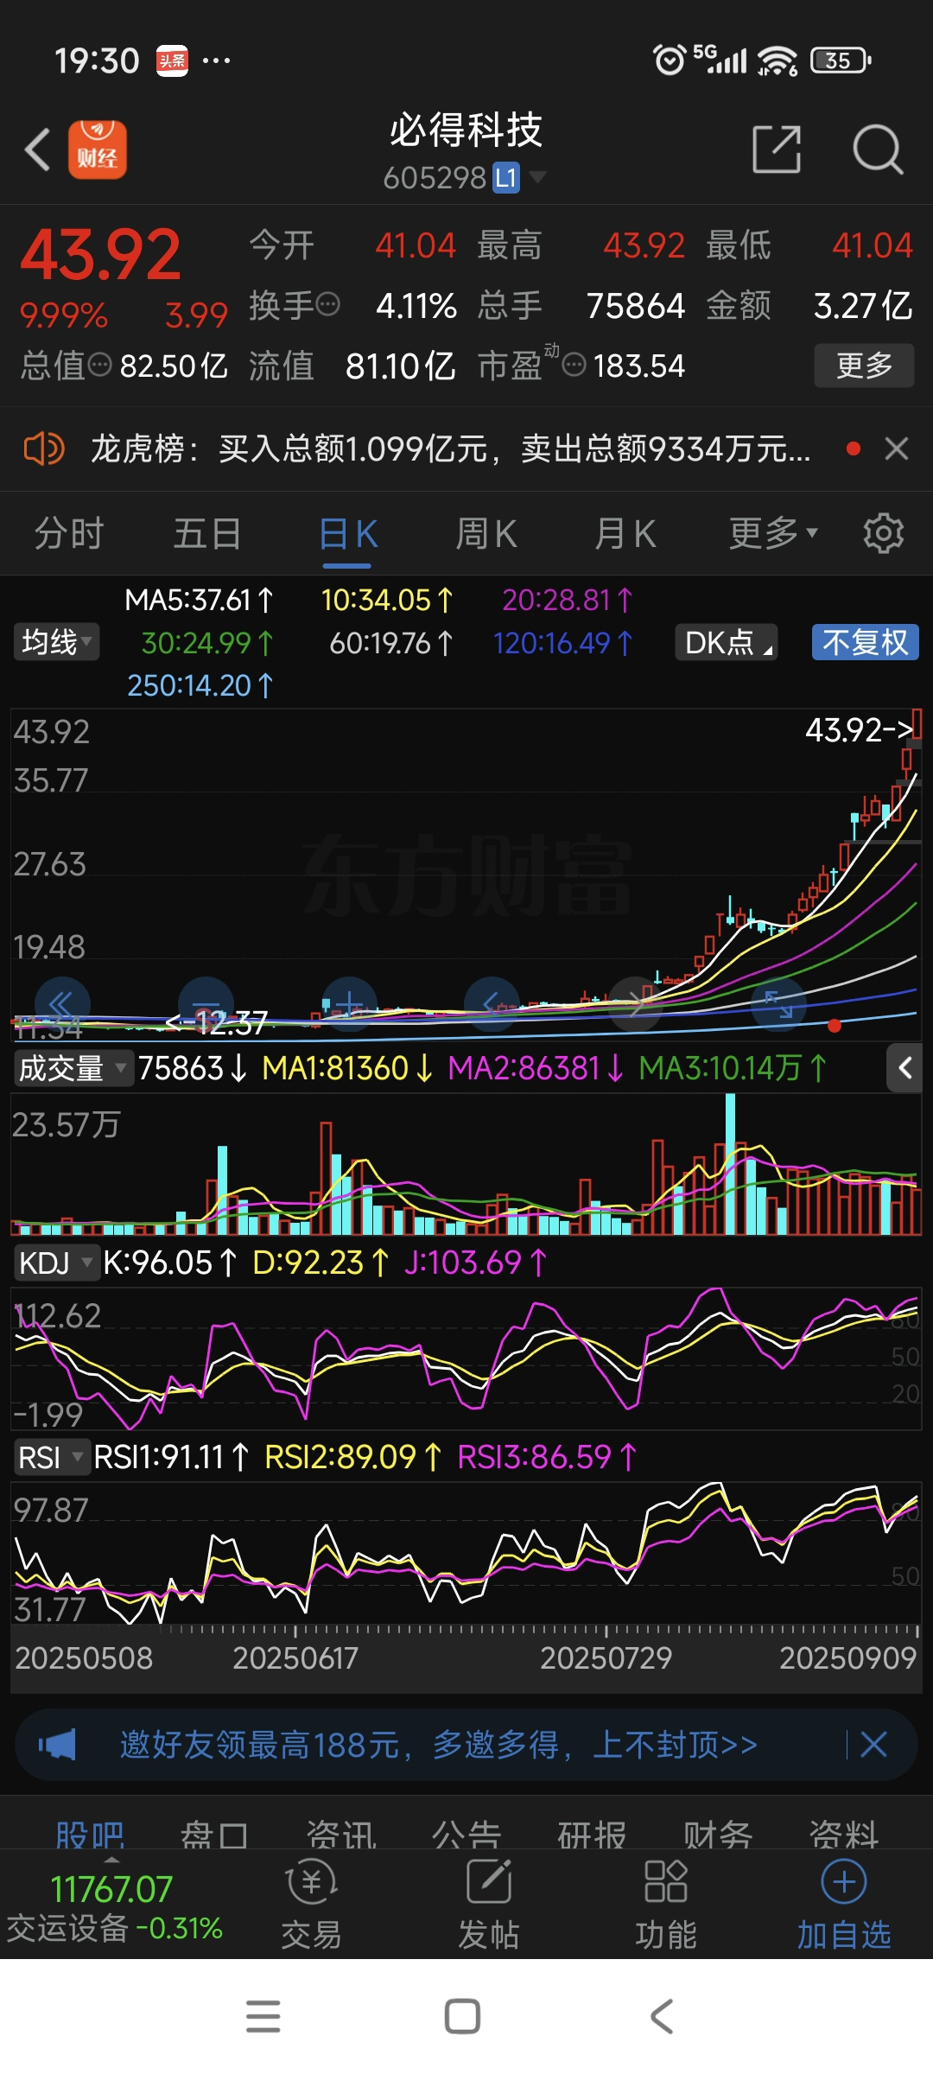This screenshot has height=2074, width=933.
Task: Open the orange 财经 app icon
Action: tap(98, 150)
